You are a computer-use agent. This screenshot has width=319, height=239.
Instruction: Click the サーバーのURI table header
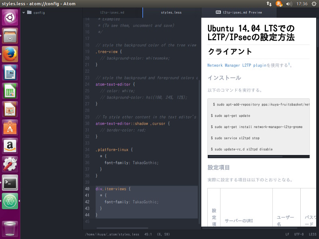238,221
